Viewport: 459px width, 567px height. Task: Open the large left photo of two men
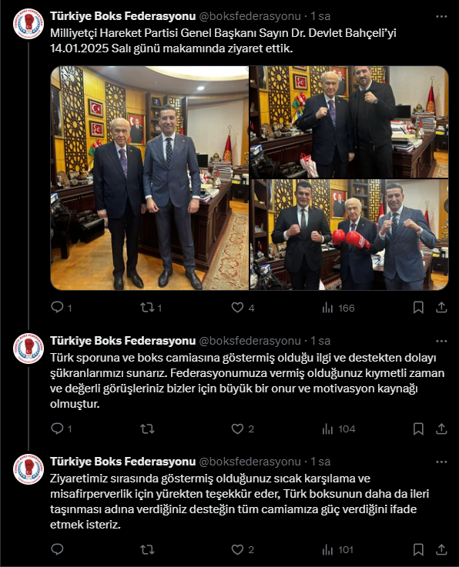[x=149, y=178]
